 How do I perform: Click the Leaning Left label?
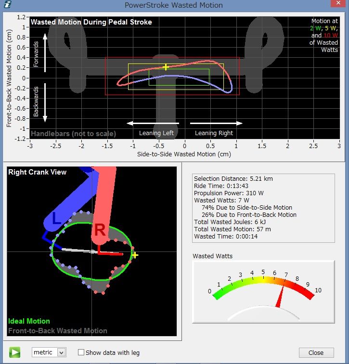coord(156,133)
